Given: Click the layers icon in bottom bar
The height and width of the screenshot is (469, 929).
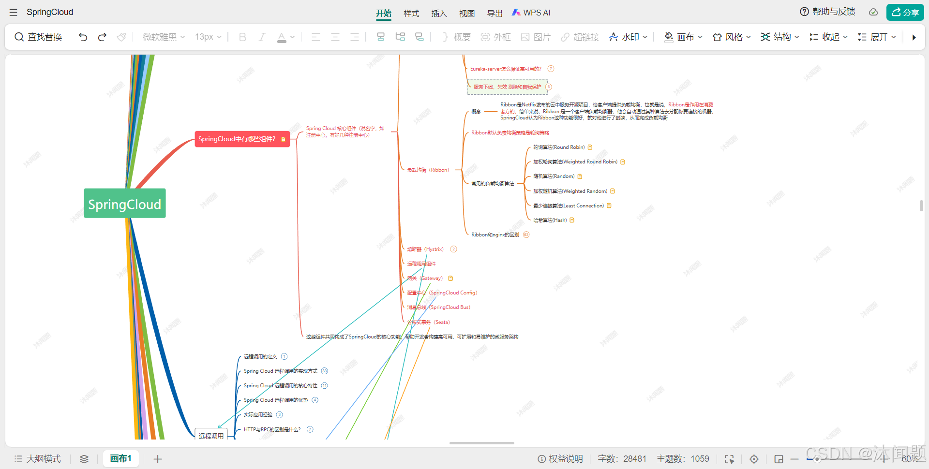Looking at the screenshot, I should point(84,459).
